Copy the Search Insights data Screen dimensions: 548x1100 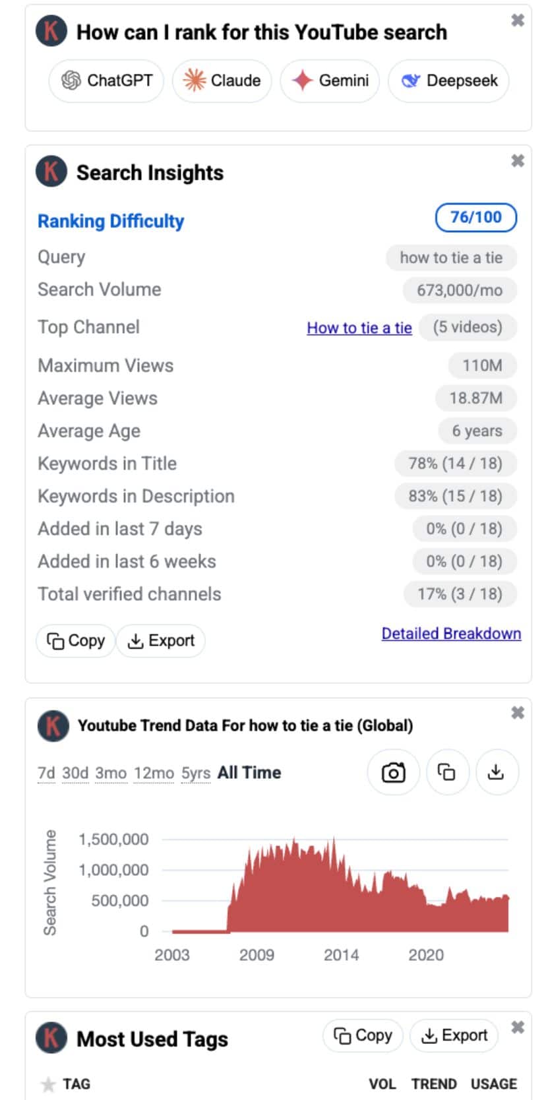75,640
